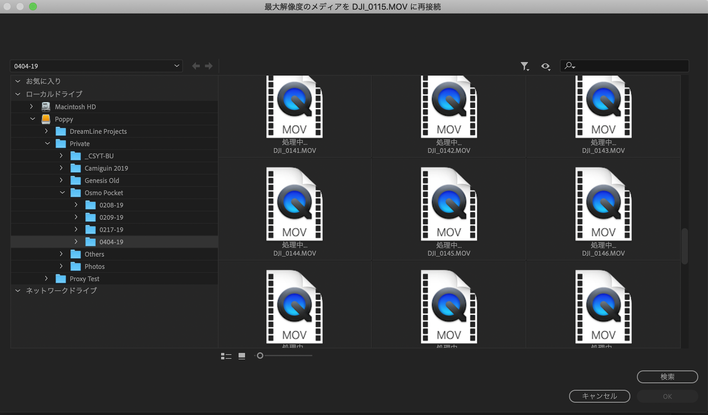Select the Macintosh HD drive
Screen dimensions: 708x415
(x=75, y=107)
